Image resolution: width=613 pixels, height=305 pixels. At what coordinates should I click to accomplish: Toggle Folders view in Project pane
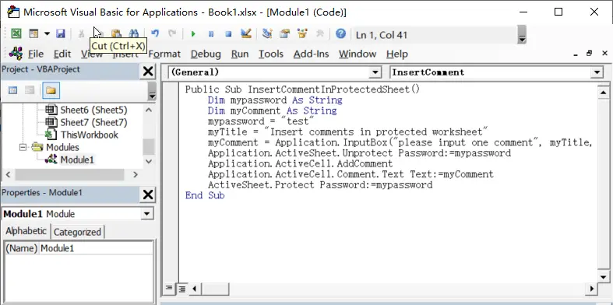coord(51,90)
